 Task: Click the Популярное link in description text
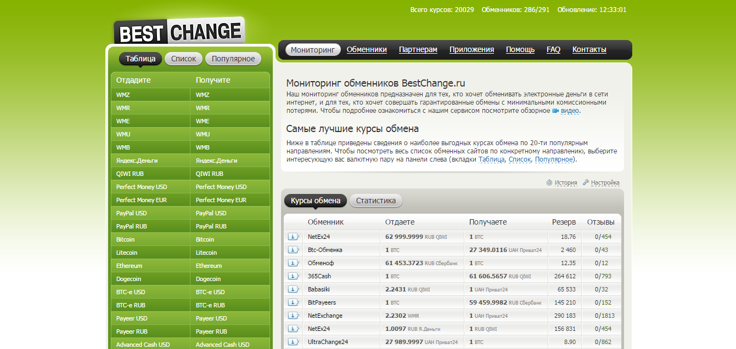[x=554, y=159]
